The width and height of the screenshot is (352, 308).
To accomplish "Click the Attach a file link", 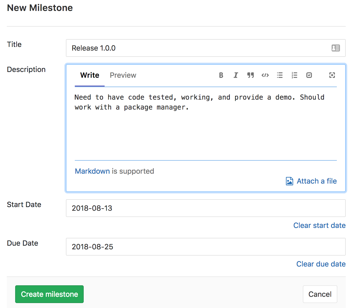I will 317,181.
